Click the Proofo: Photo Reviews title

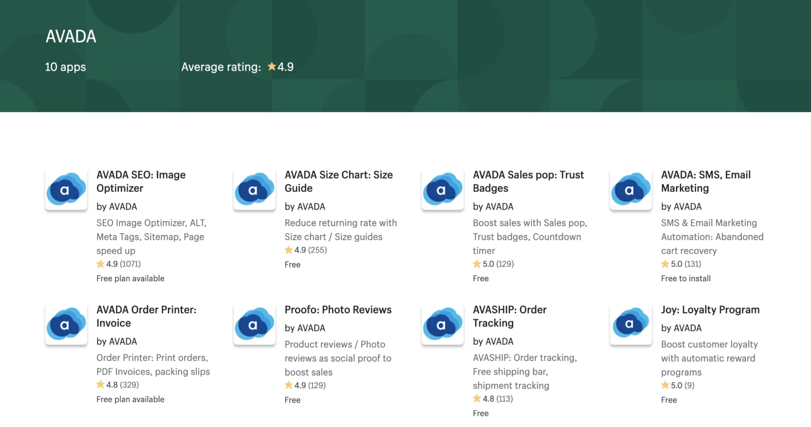338,310
